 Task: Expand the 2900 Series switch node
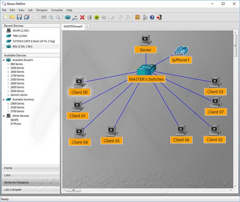coord(8,104)
